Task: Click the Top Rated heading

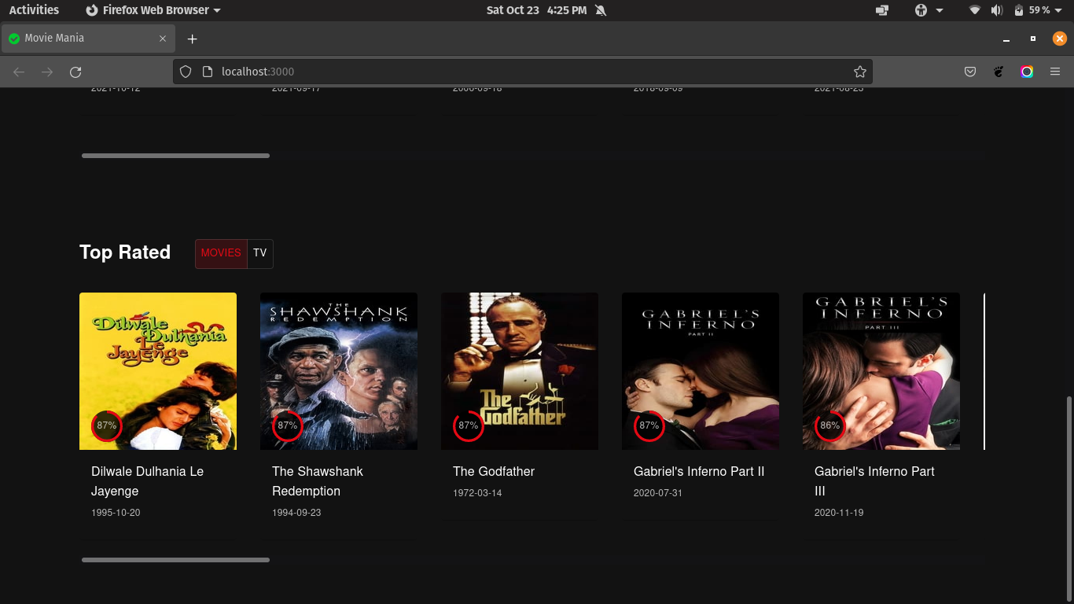Action: [125, 252]
